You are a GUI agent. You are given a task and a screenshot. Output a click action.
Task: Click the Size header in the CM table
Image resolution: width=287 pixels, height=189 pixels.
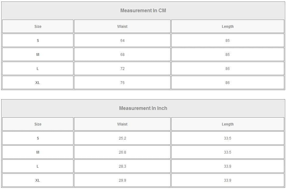(x=38, y=27)
